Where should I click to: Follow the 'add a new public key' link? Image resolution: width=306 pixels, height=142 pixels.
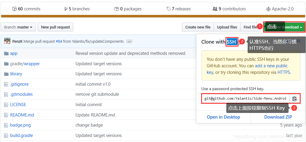point(271,66)
